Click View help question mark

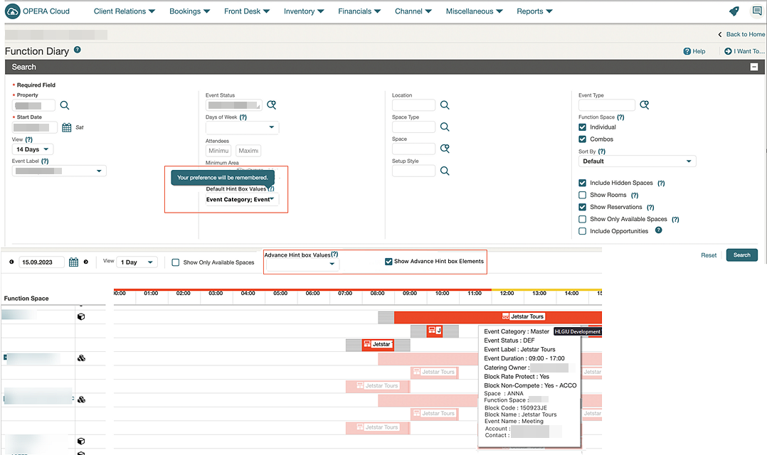pos(29,139)
